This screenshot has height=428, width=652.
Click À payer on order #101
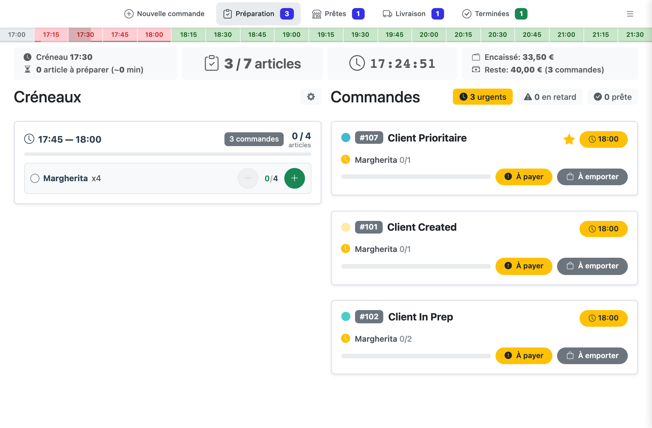point(524,266)
